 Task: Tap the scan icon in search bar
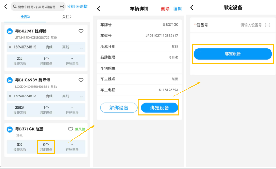coord(62,7)
